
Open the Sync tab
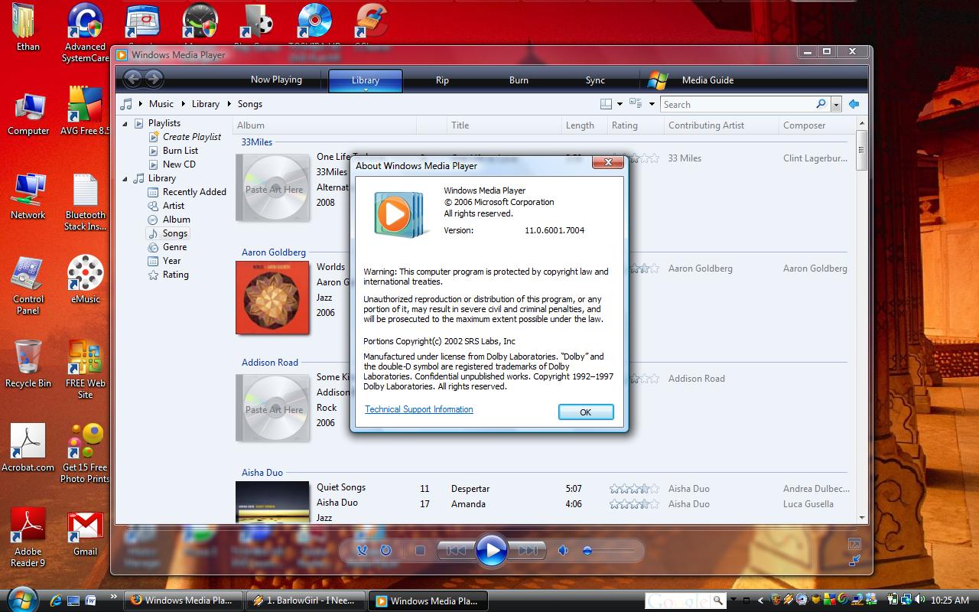(595, 80)
